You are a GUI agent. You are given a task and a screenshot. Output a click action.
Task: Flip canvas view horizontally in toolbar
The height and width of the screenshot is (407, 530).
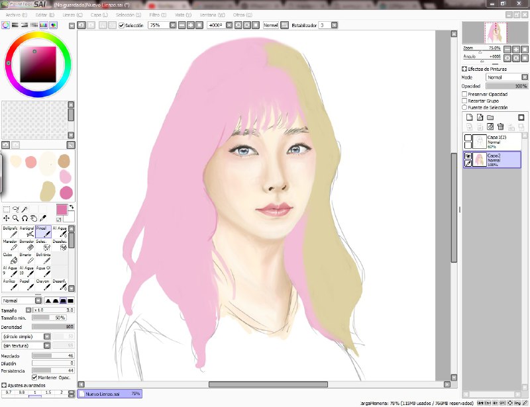(x=285, y=25)
